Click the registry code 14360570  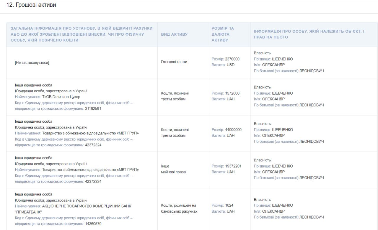(x=93, y=224)
